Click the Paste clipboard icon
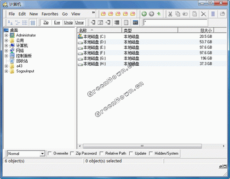The height and width of the screenshot is (179, 230). click(x=195, y=14)
